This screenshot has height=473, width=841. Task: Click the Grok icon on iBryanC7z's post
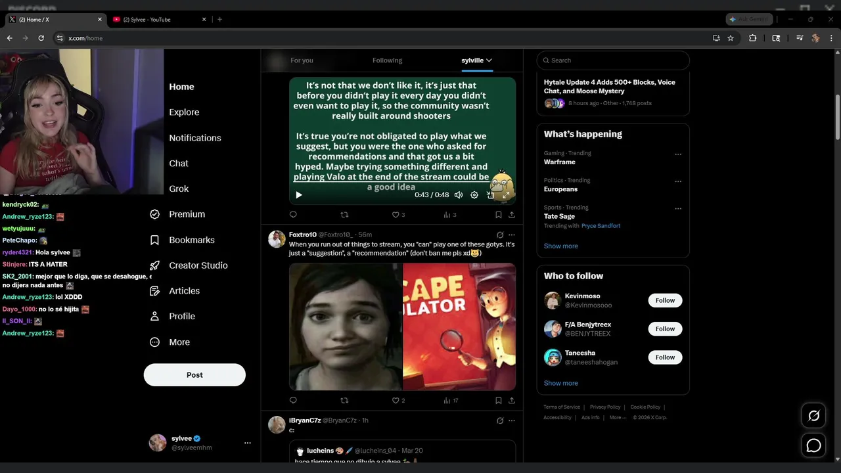click(x=500, y=420)
